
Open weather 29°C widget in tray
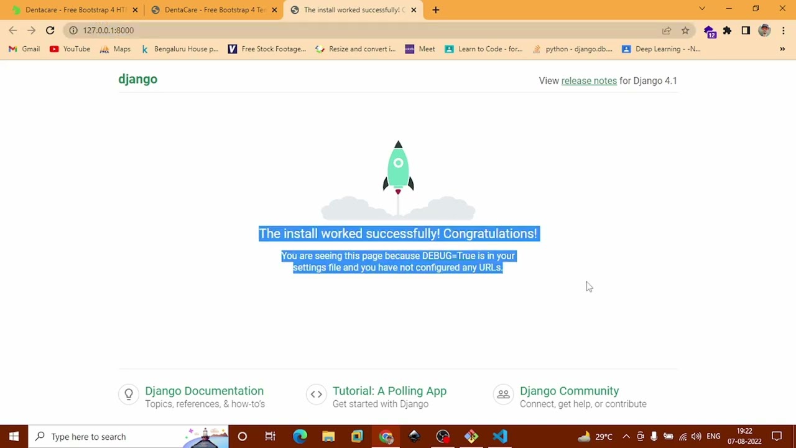(595, 437)
